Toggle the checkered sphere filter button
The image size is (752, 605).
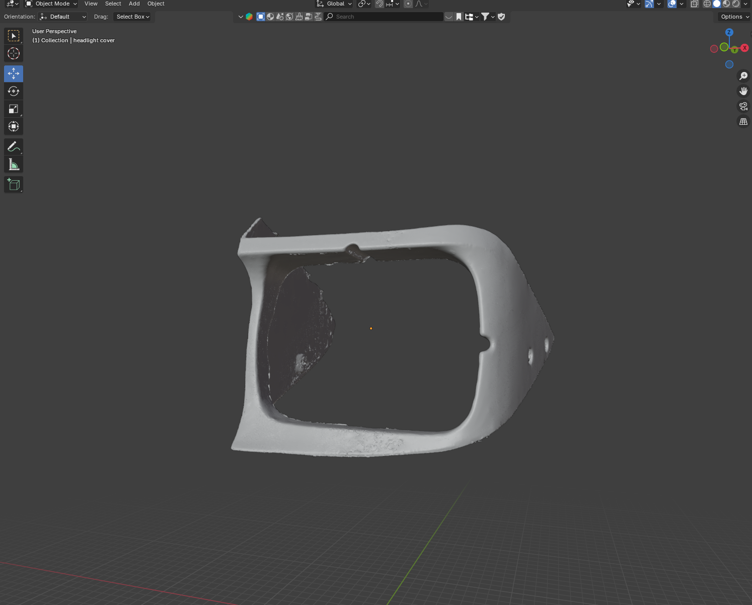click(270, 17)
